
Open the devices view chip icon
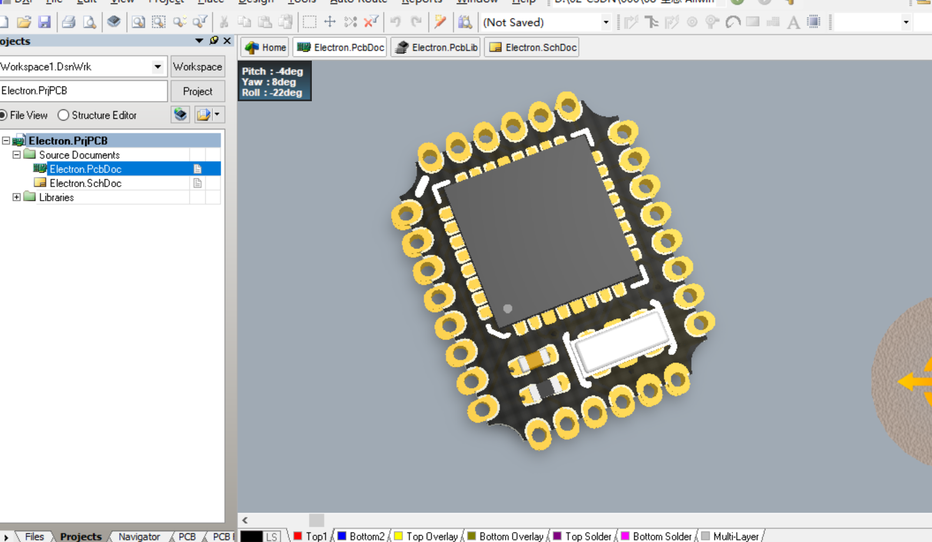(x=114, y=22)
